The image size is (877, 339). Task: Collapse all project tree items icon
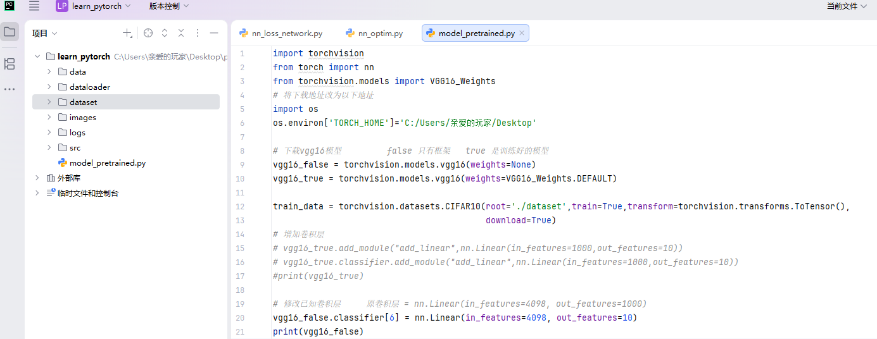181,33
